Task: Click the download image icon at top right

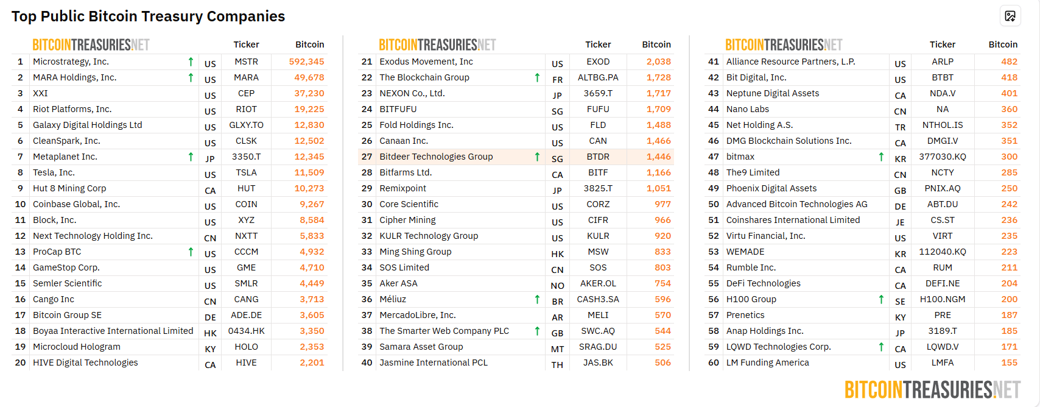Action: (1010, 16)
